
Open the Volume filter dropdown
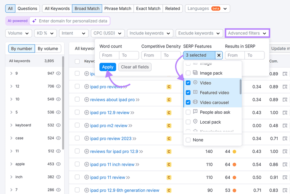(19, 33)
